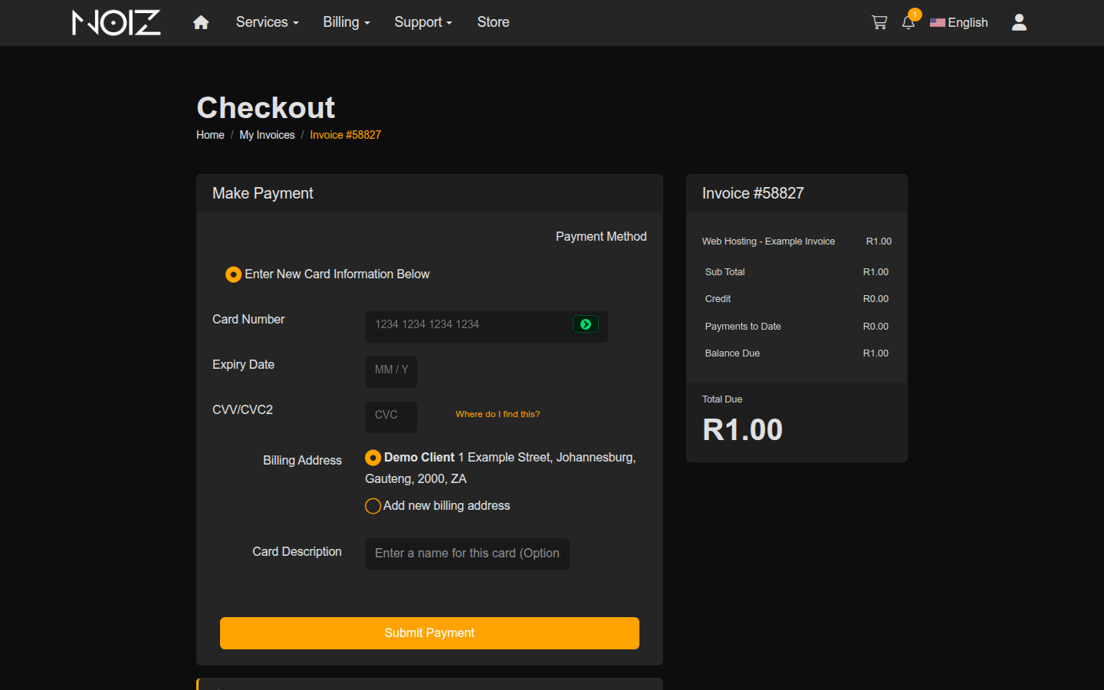
Task: Focus the Card Description input
Action: 468,554
